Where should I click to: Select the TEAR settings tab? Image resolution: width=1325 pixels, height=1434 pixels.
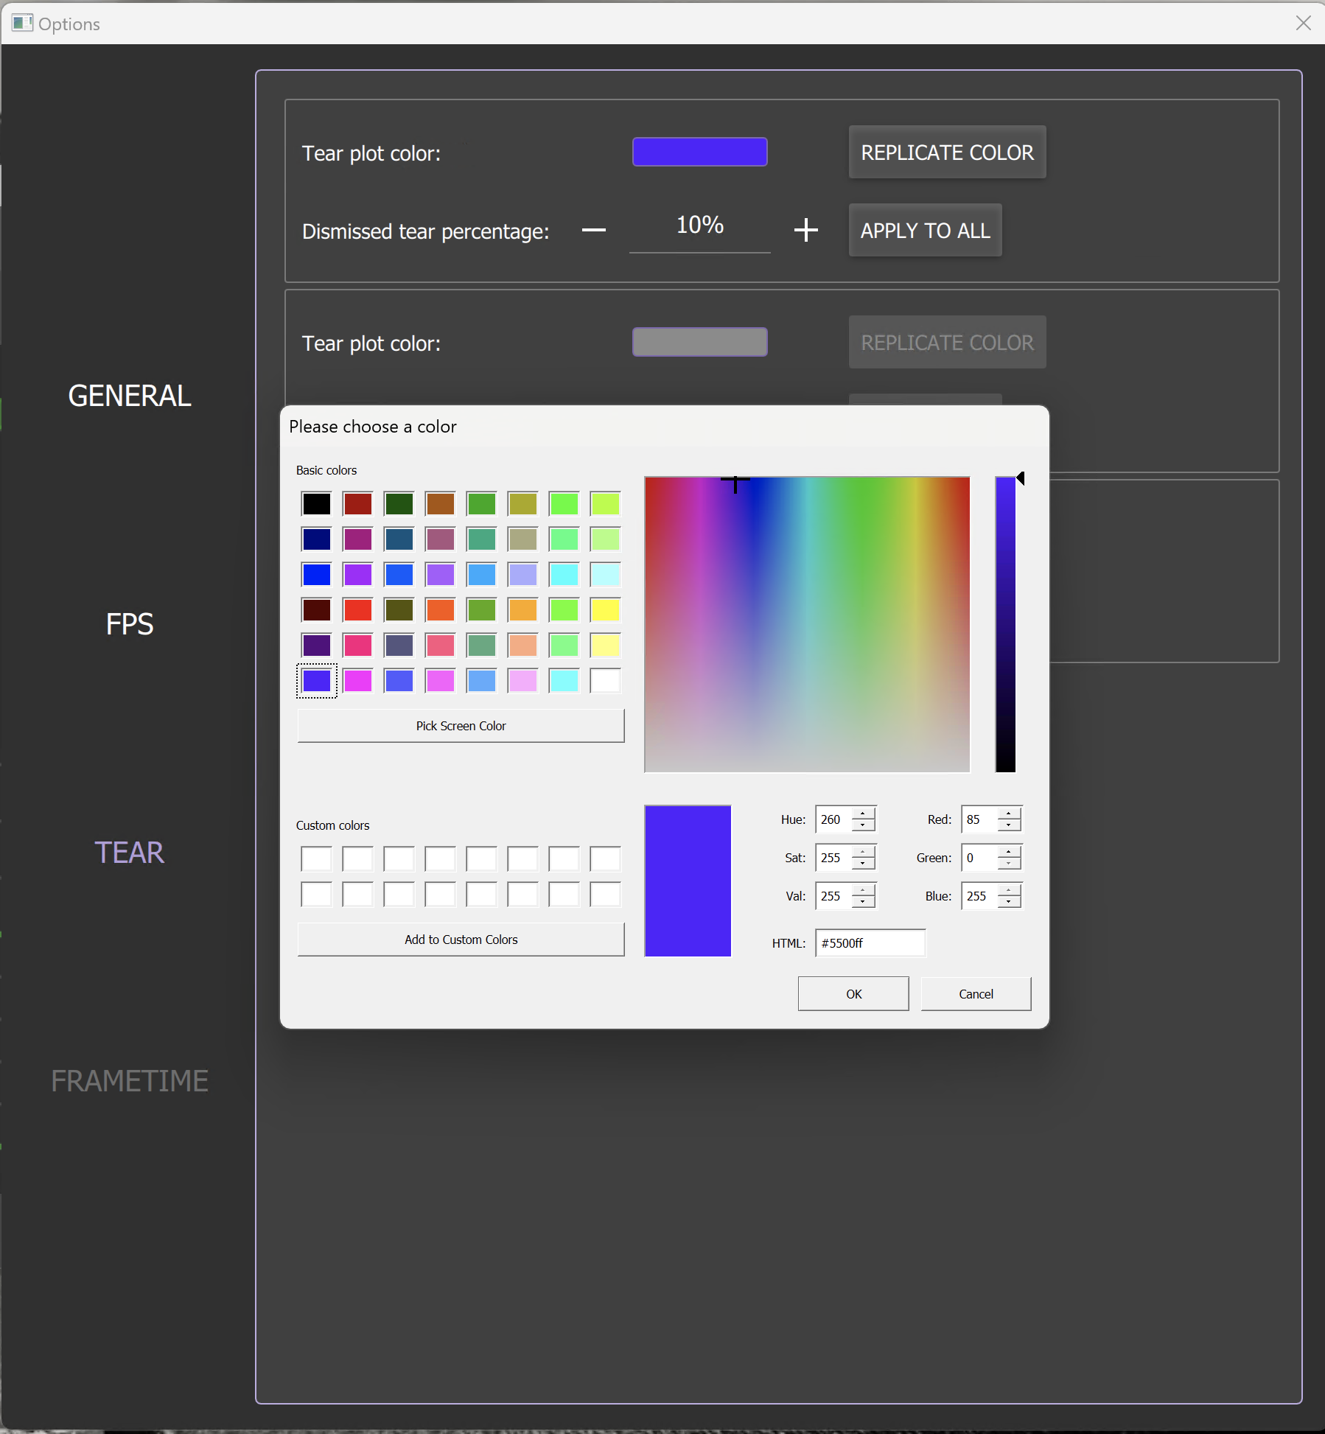pyautogui.click(x=129, y=853)
